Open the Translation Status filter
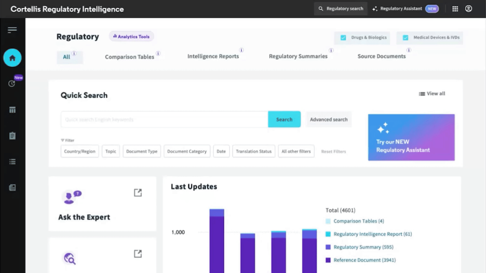486x273 pixels. click(x=254, y=151)
